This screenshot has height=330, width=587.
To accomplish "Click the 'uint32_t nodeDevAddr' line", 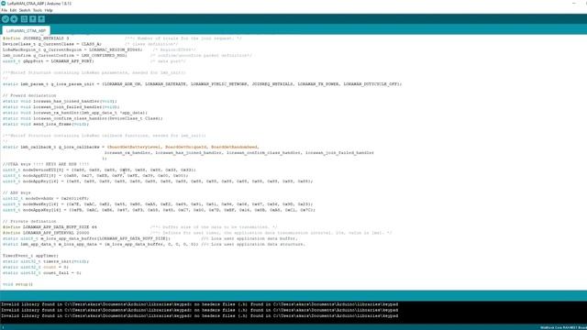I will 46,199.
